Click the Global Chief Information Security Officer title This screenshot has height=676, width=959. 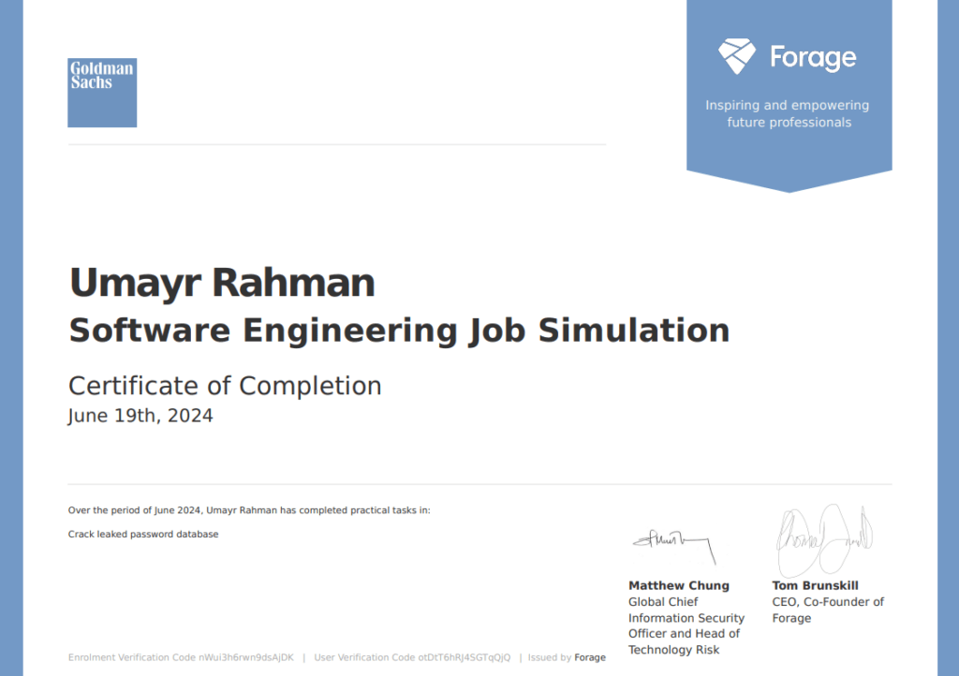pos(686,625)
